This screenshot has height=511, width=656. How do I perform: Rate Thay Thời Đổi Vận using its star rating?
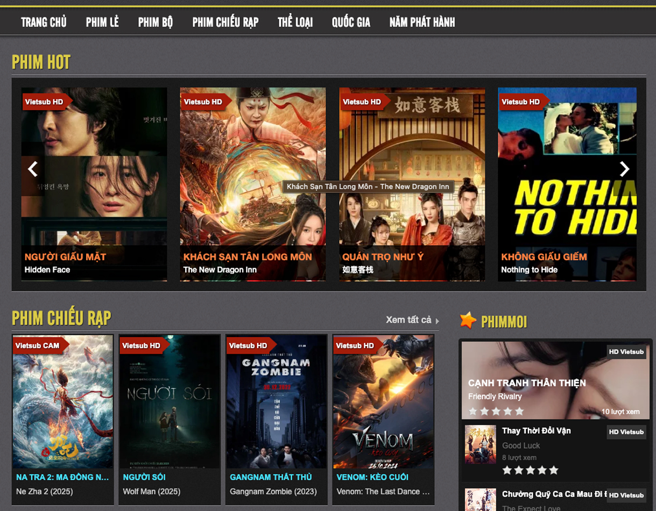click(x=530, y=470)
